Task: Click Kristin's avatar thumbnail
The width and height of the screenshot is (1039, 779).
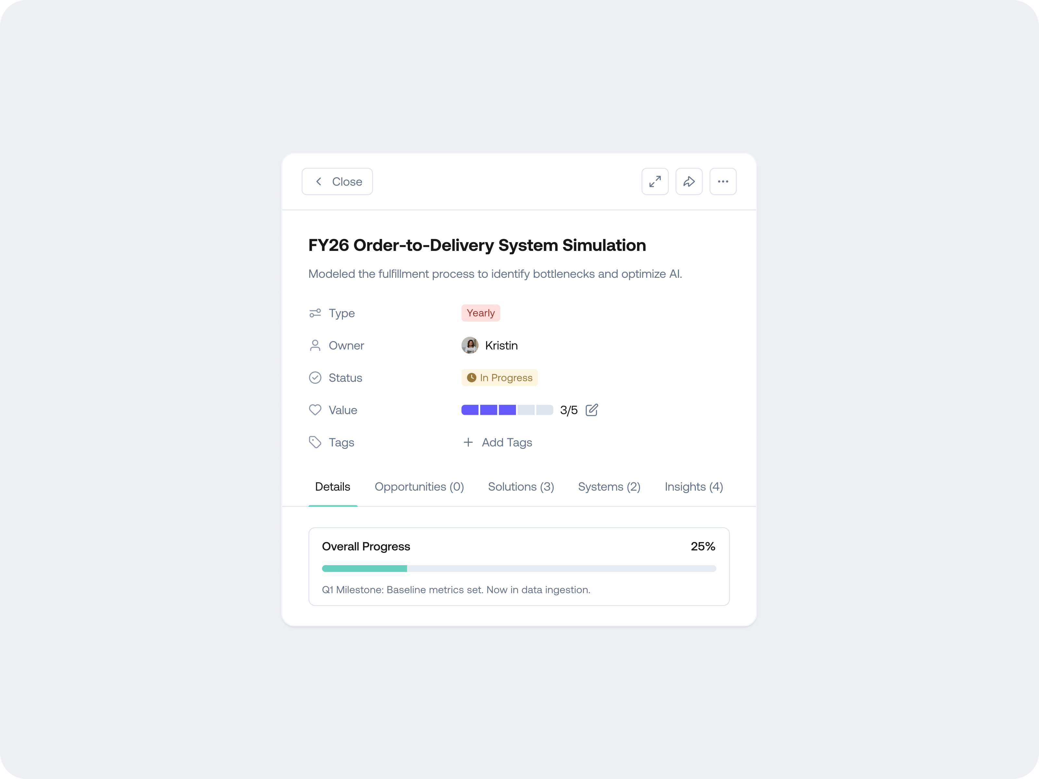Action: 470,345
